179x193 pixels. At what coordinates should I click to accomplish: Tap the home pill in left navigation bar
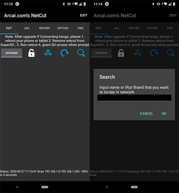click(x=45, y=187)
